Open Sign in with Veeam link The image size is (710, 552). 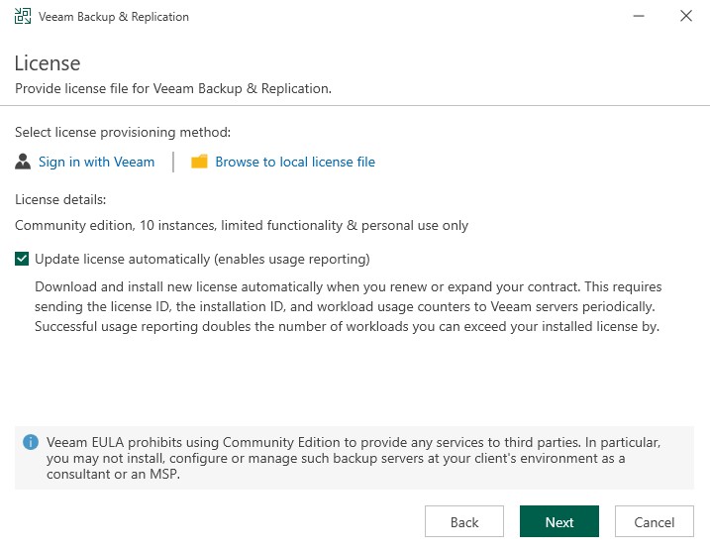(96, 162)
